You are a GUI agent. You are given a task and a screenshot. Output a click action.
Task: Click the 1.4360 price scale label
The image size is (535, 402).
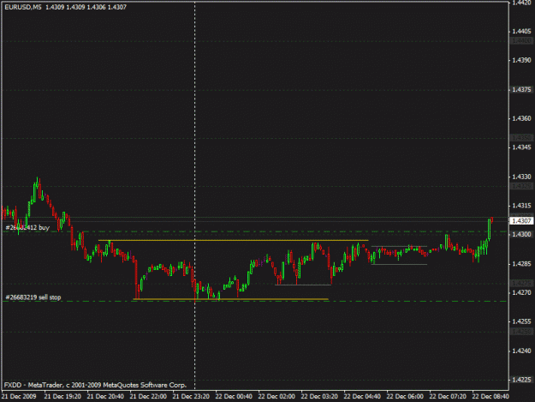(521, 118)
